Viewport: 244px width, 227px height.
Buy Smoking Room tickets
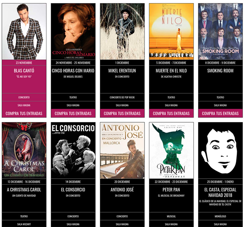click(x=220, y=113)
